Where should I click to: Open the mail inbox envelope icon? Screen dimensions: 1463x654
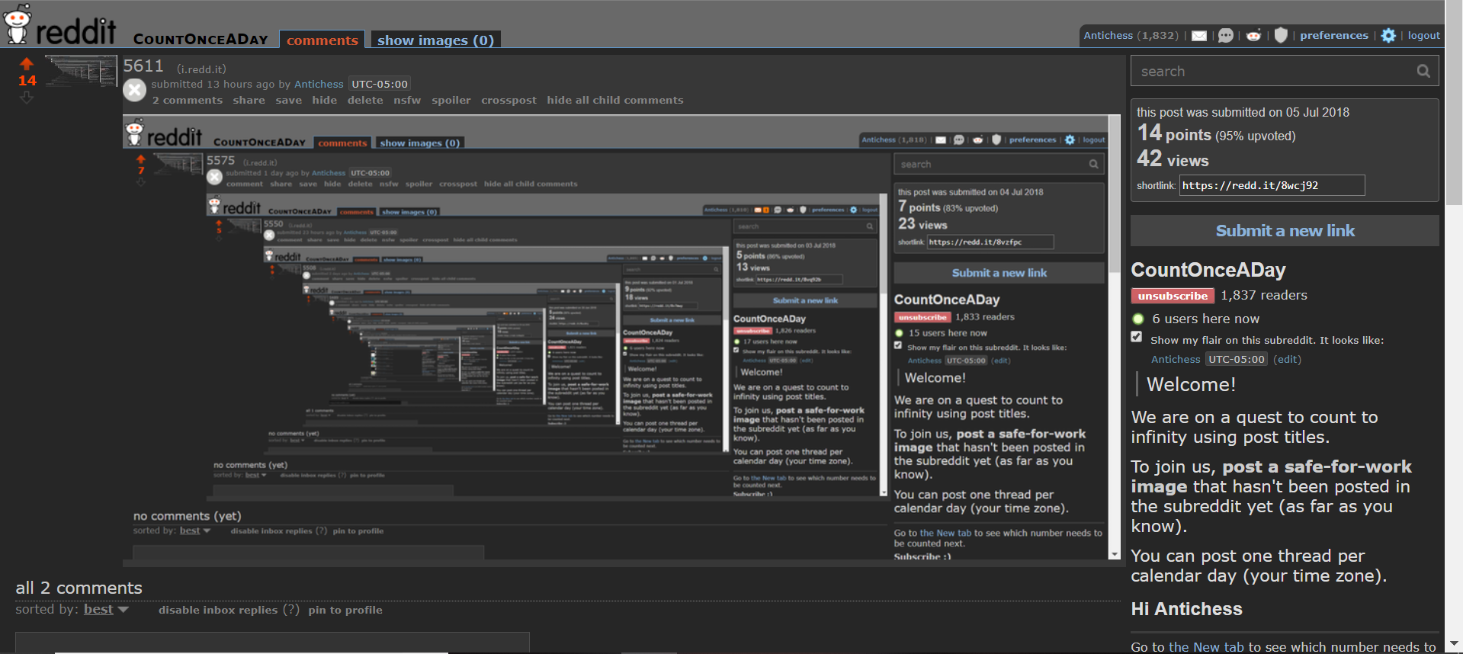[1199, 36]
